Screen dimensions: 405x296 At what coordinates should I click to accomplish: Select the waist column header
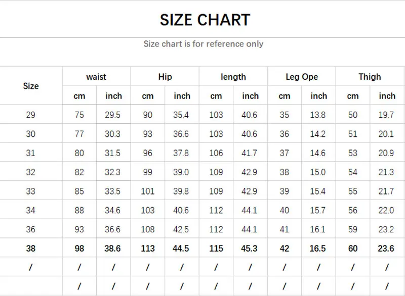(96, 77)
